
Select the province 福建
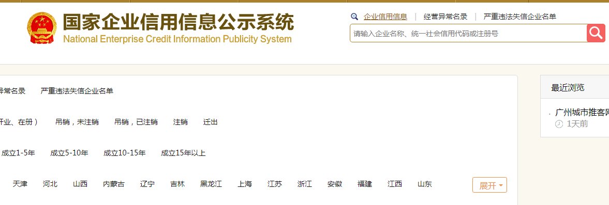pyautogui.click(x=365, y=184)
